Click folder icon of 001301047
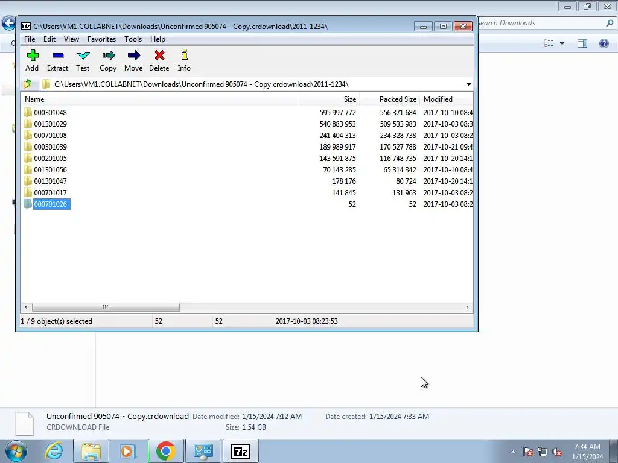 pyautogui.click(x=28, y=181)
